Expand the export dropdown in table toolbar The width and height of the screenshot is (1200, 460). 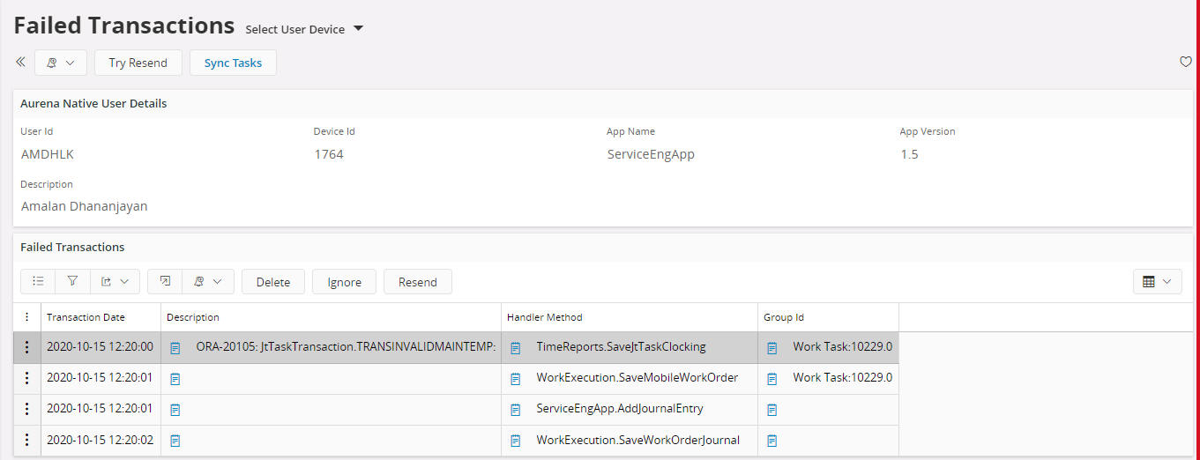(115, 282)
